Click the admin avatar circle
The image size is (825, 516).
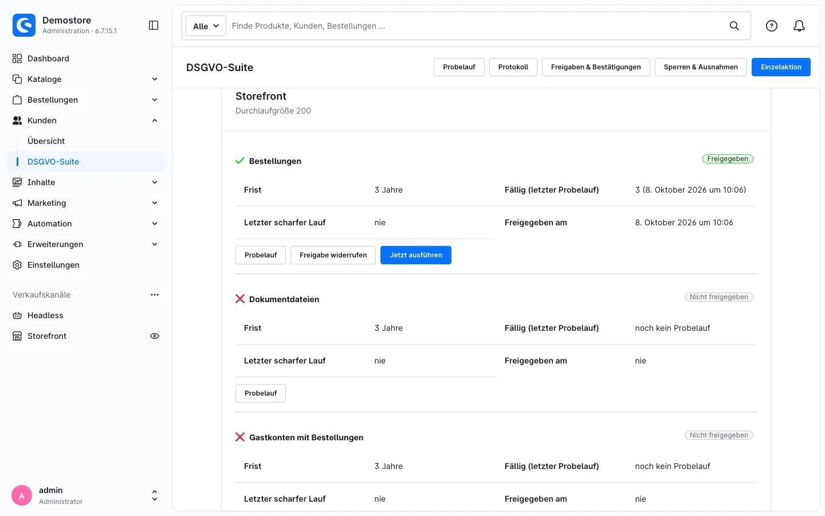(x=22, y=496)
